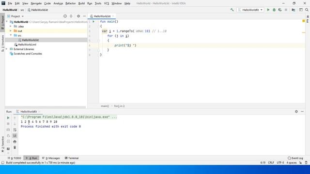Select HelloWorld.iml in project tree

click(27, 44)
